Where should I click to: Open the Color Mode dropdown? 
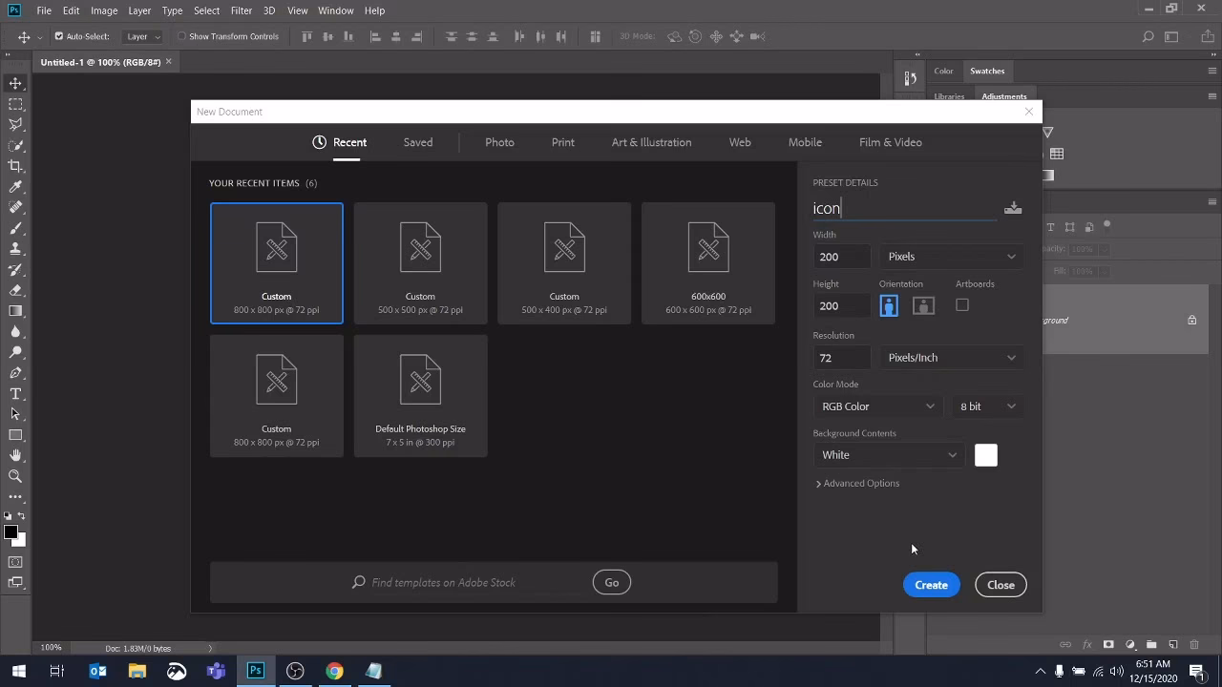(x=876, y=406)
